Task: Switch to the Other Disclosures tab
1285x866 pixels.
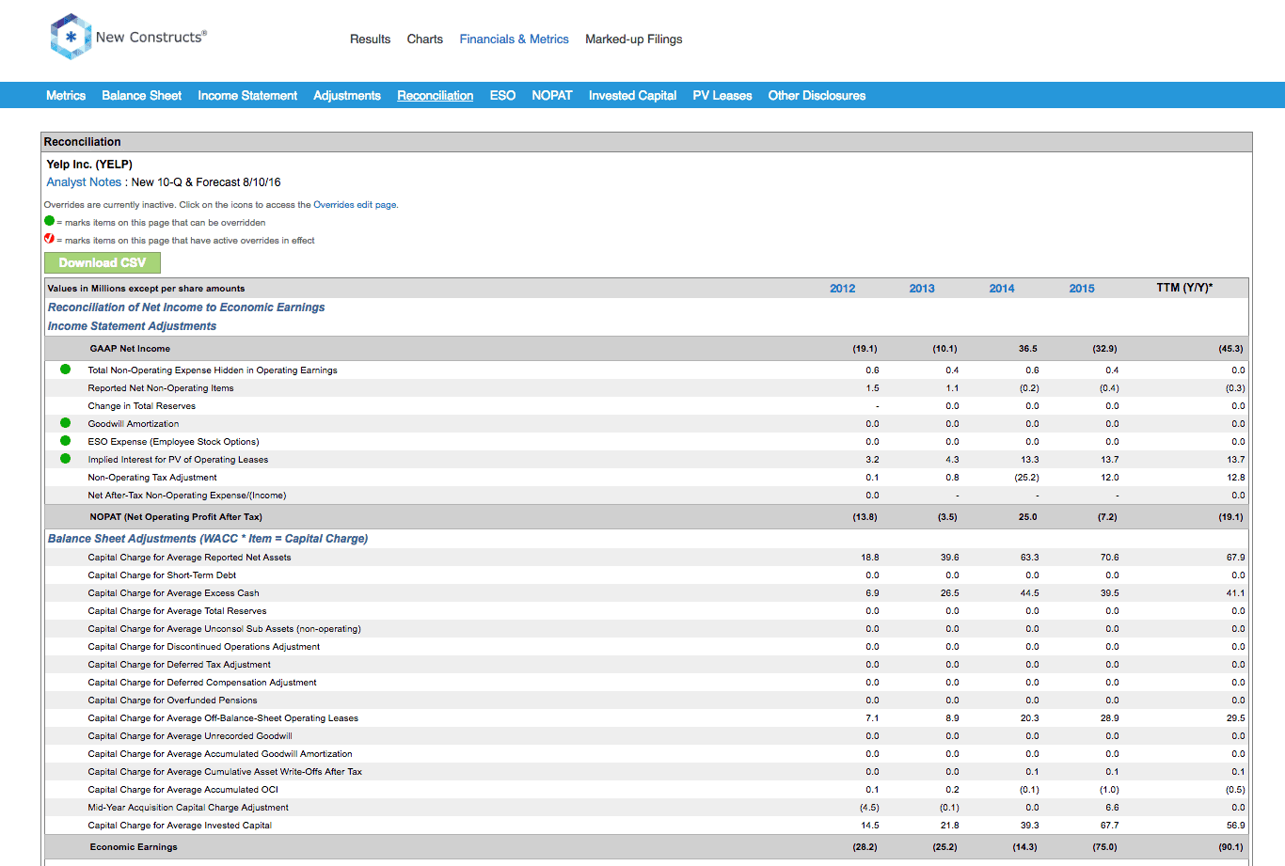Action: coord(817,96)
